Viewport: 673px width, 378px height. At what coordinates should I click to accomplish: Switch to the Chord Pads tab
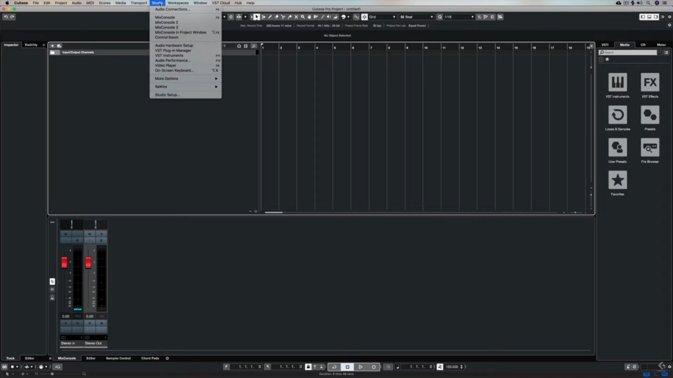click(150, 358)
